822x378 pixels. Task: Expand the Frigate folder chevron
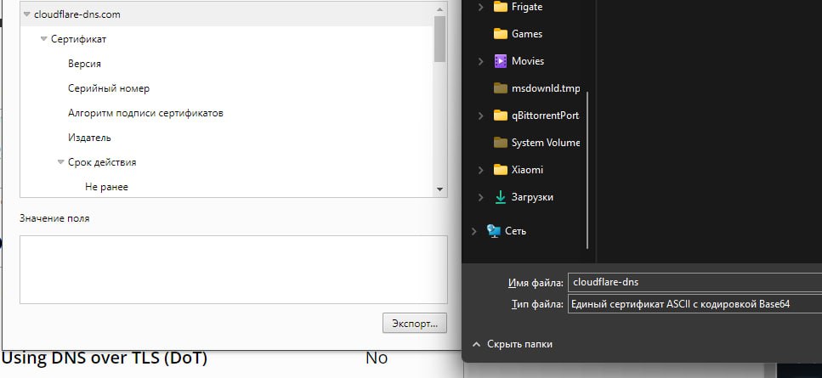point(480,8)
